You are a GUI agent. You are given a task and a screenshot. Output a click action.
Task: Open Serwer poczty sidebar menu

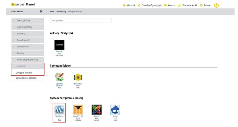(28, 40)
